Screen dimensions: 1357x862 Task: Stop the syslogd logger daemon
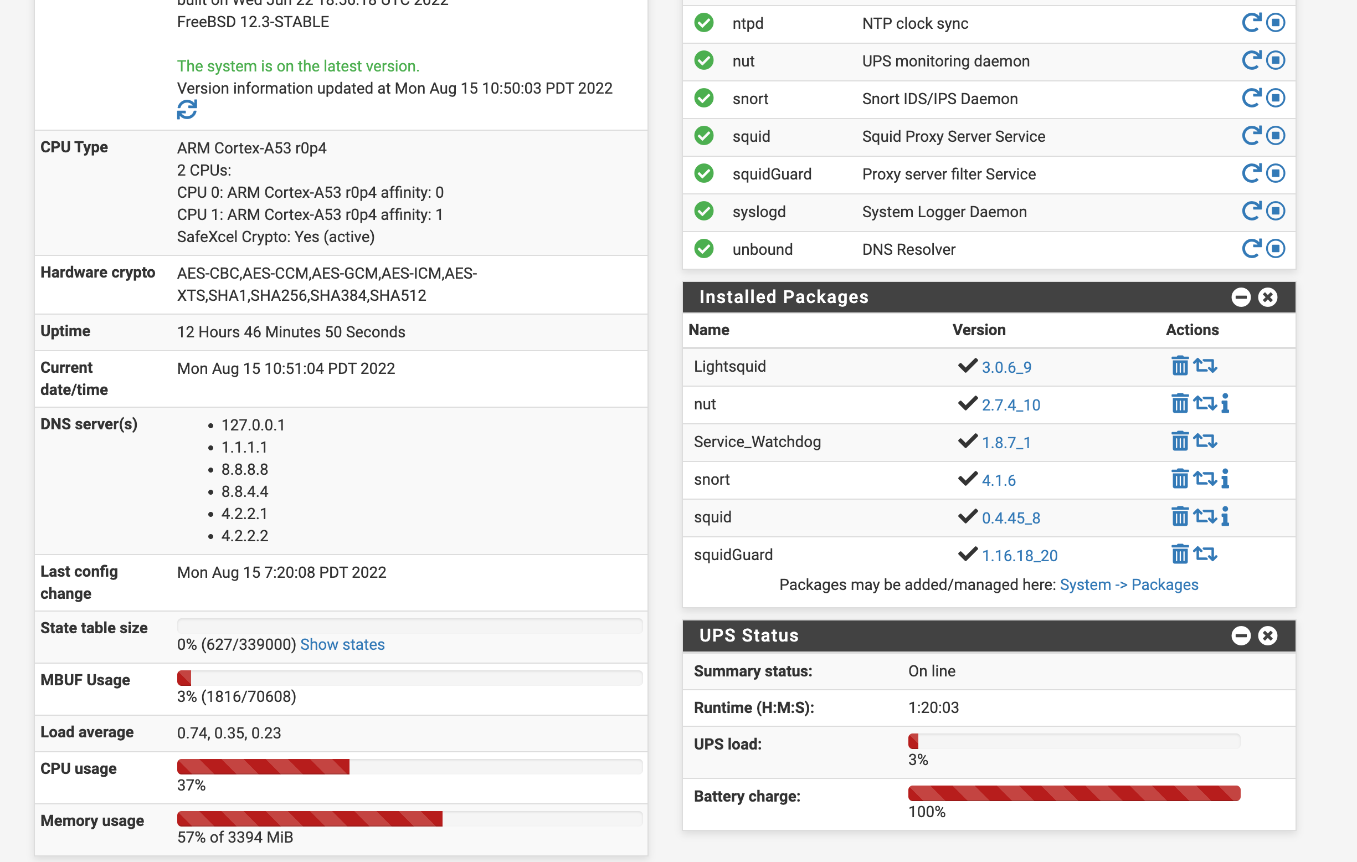(1276, 212)
